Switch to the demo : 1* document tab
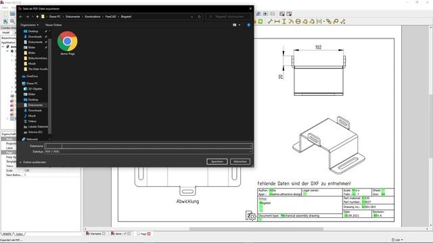 [x=120, y=234]
